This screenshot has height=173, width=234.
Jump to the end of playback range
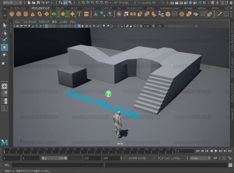pos(230,151)
